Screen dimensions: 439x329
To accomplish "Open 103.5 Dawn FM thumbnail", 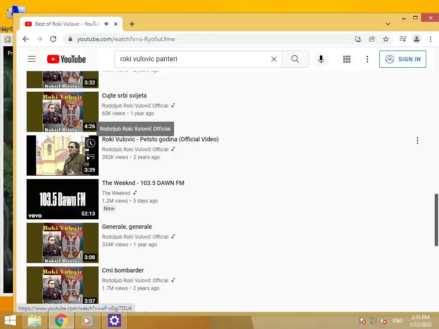I will [x=63, y=199].
